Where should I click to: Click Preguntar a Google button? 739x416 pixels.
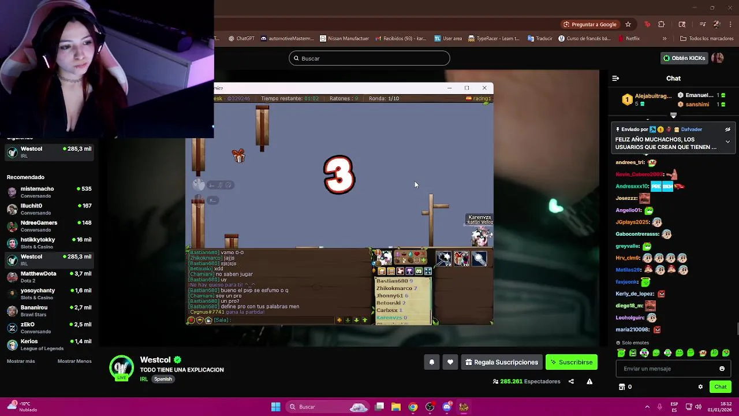590,24
